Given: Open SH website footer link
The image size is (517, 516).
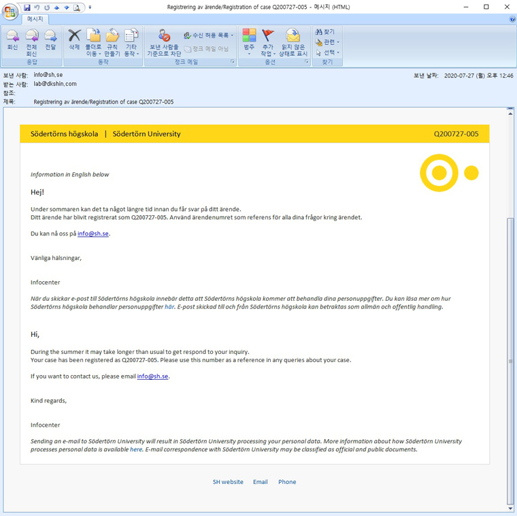Looking at the screenshot, I should [x=228, y=482].
